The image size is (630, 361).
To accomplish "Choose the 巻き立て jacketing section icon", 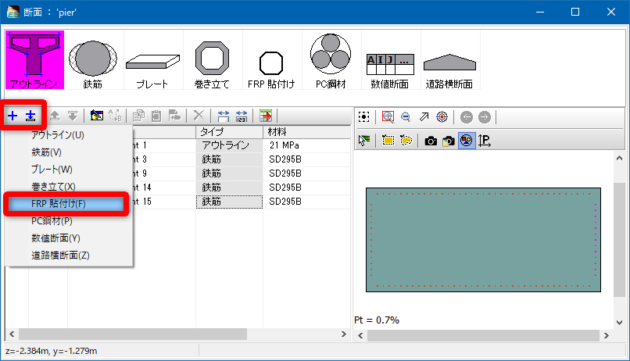I will (212, 60).
